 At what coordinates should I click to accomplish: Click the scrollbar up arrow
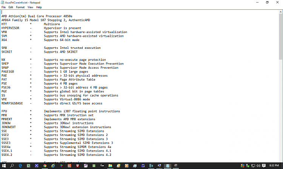tap(280, 12)
